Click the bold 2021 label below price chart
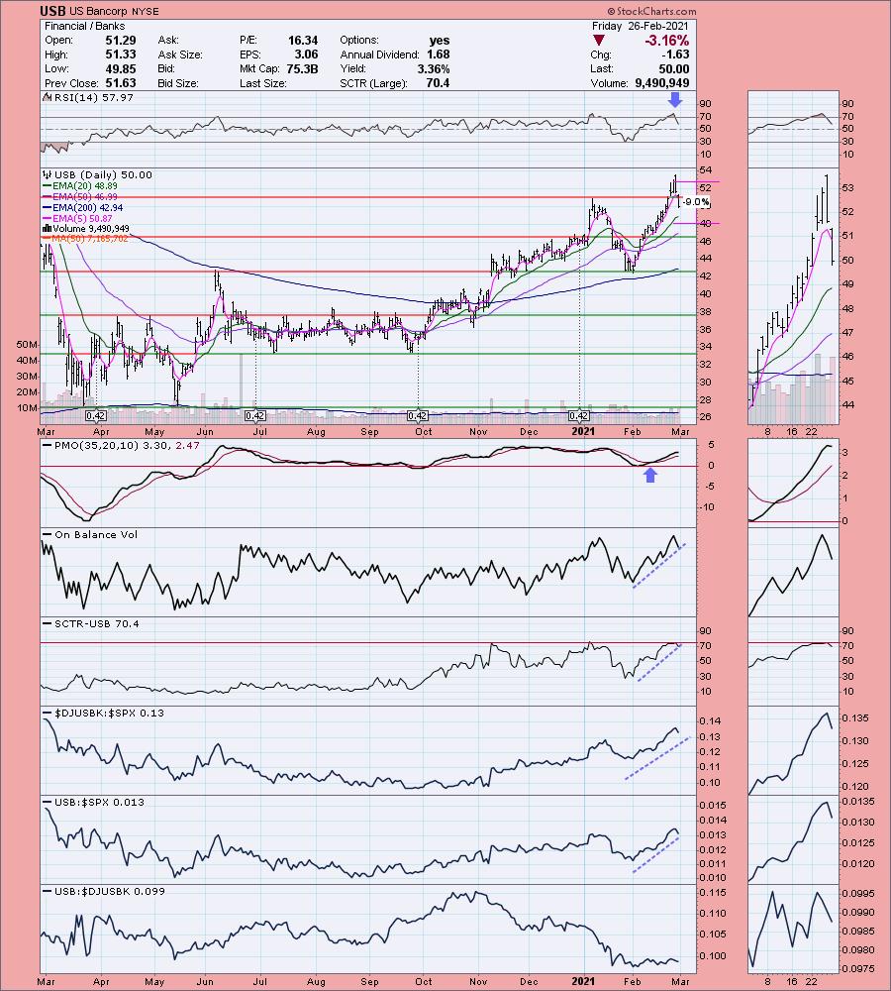 tap(583, 431)
